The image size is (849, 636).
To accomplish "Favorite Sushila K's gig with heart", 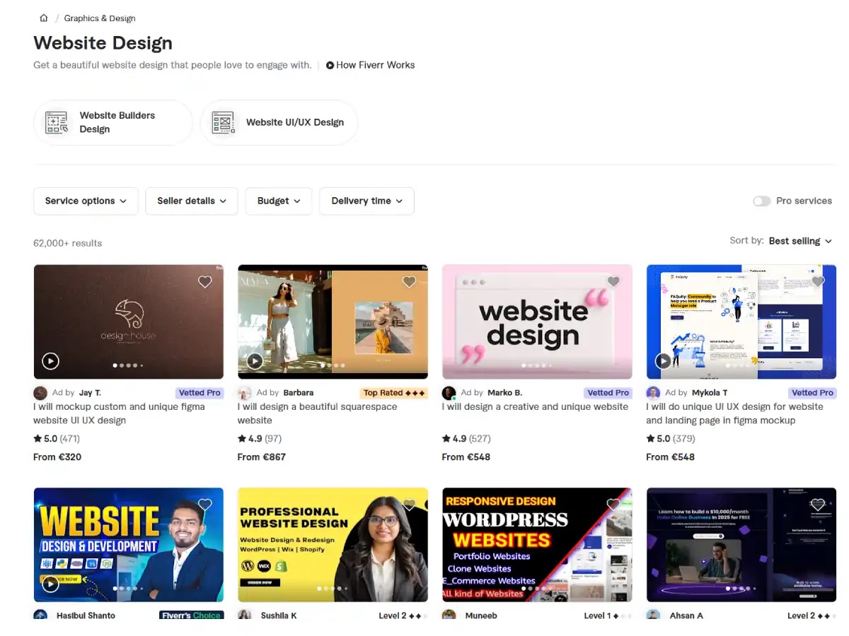I will 409,505.
